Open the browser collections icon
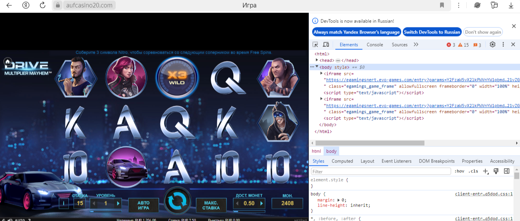The height and width of the screenshot is (221, 520). click(x=494, y=5)
